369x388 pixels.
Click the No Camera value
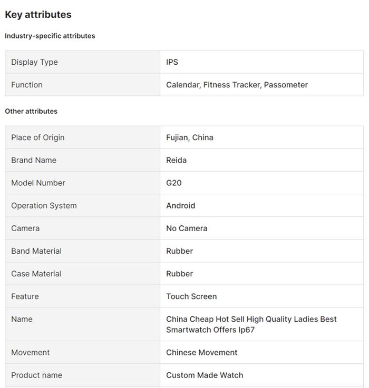click(187, 228)
